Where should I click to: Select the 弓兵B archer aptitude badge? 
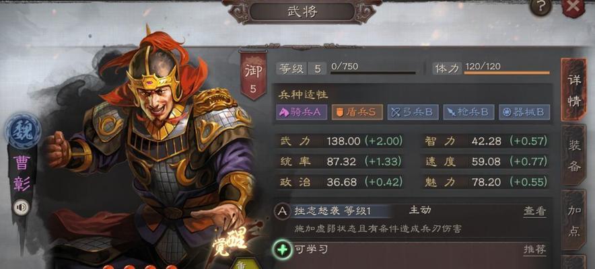click(x=413, y=112)
